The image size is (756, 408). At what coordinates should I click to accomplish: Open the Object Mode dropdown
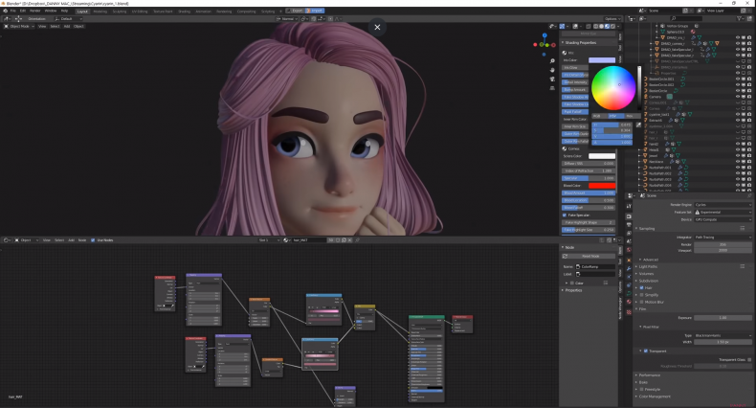click(x=19, y=27)
